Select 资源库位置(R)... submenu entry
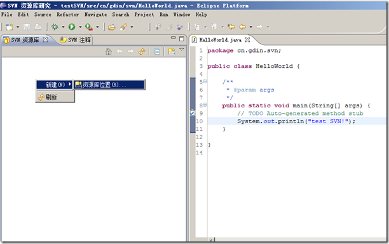This screenshot has width=389, height=244. click(x=109, y=85)
